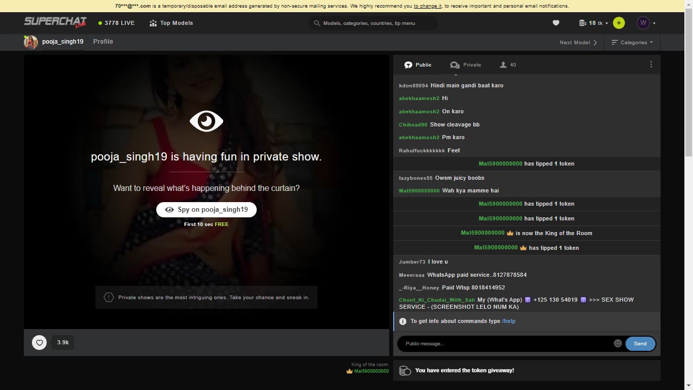Click the pooja_singh19 avatar thumbnail
This screenshot has width=693, height=390.
click(x=31, y=42)
